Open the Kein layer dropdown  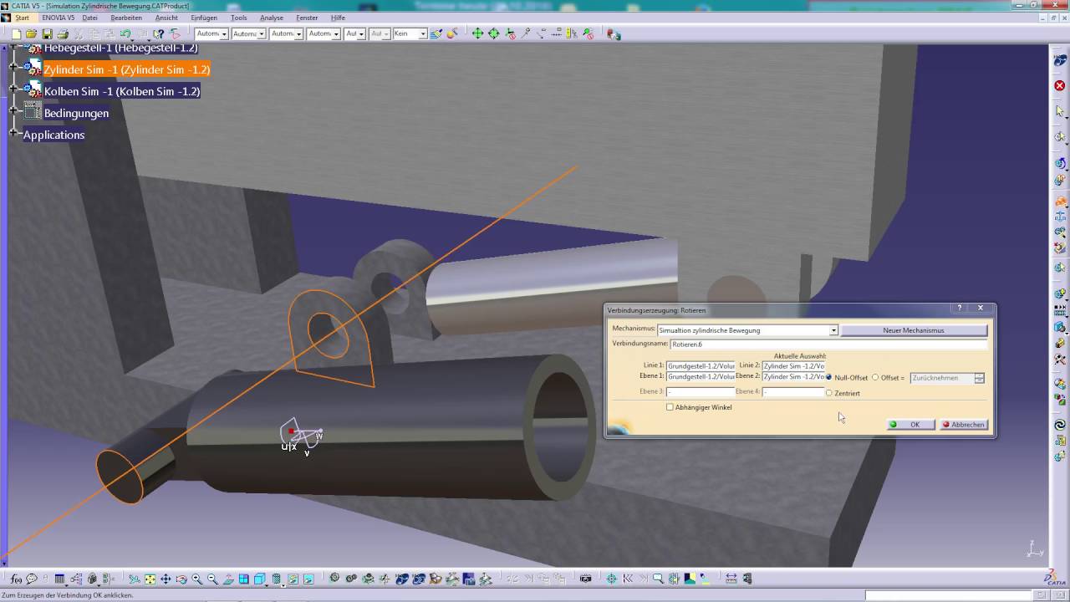coord(423,34)
